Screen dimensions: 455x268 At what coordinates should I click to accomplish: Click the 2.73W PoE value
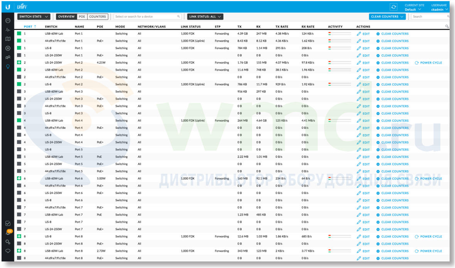coord(101,251)
